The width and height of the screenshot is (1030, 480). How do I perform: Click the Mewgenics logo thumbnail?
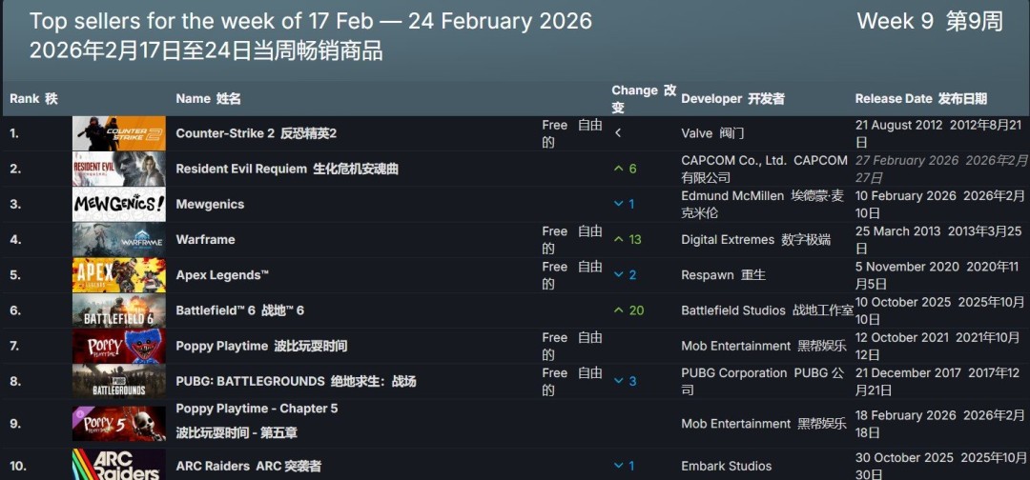pos(118,204)
